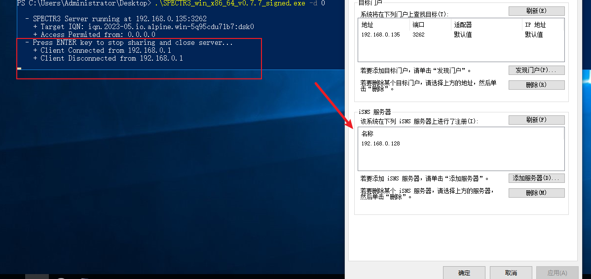Screen dimensions: 591x279
Task: Click the 添加服务器(D)... button
Action: 536,178
